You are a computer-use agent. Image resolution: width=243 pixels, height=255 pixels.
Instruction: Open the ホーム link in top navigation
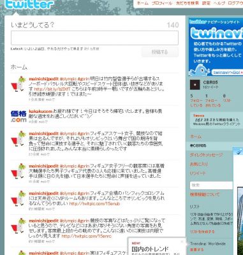click(x=143, y=3)
